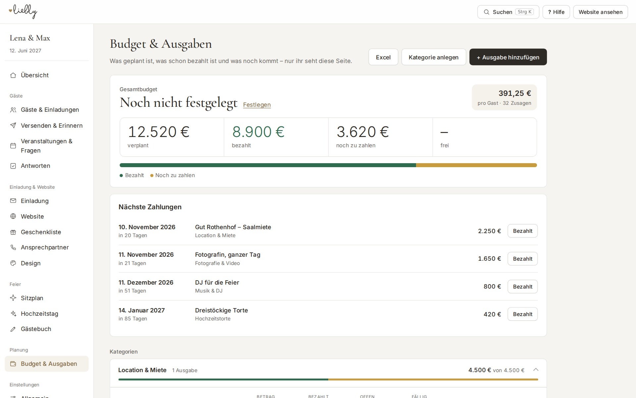
Task: Click the Gäste & Einladungen people icon
Action: (x=13, y=110)
